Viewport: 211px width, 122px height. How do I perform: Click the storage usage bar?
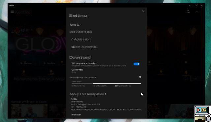(x=106, y=84)
